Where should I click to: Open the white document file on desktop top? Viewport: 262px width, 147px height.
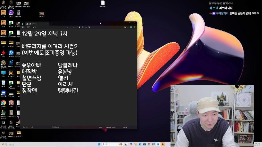tap(103, 3)
